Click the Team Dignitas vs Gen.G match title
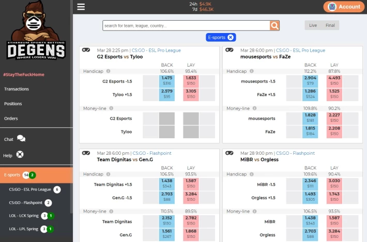Image resolution: width=367 pixels, height=242 pixels. coord(125,159)
